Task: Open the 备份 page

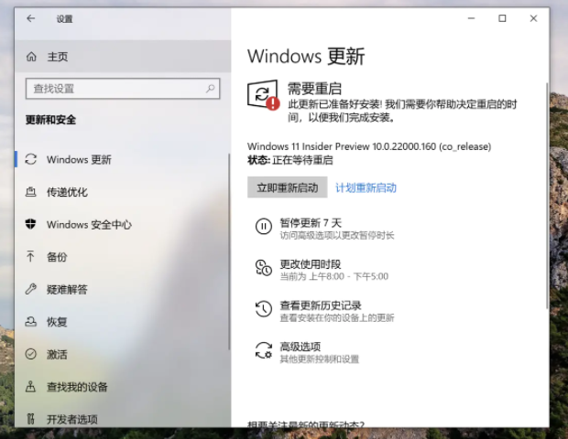Action: click(x=122, y=257)
